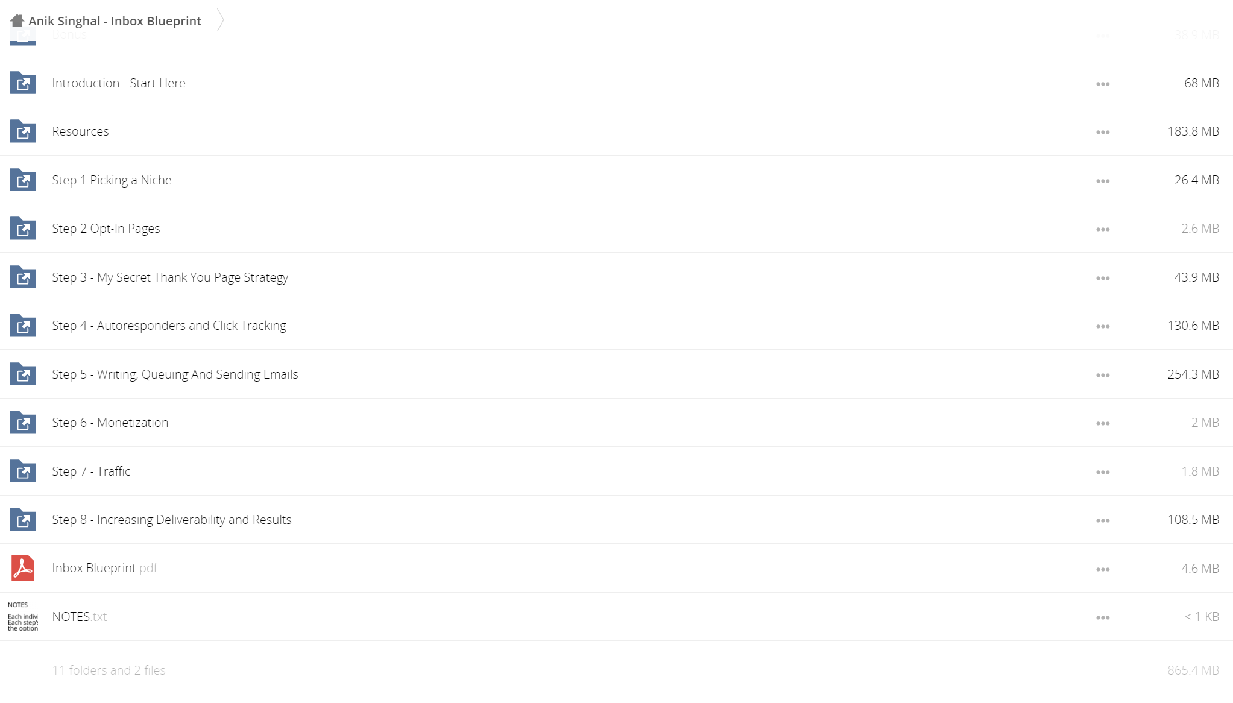Expand the options menu for the Resources row
The height and width of the screenshot is (703, 1233).
point(1103,132)
